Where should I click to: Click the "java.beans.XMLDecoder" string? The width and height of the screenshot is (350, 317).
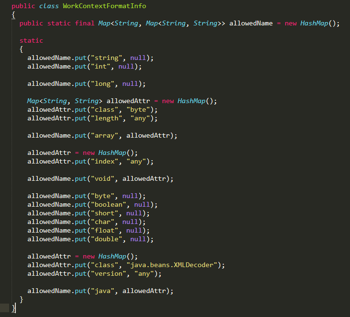[172, 265]
